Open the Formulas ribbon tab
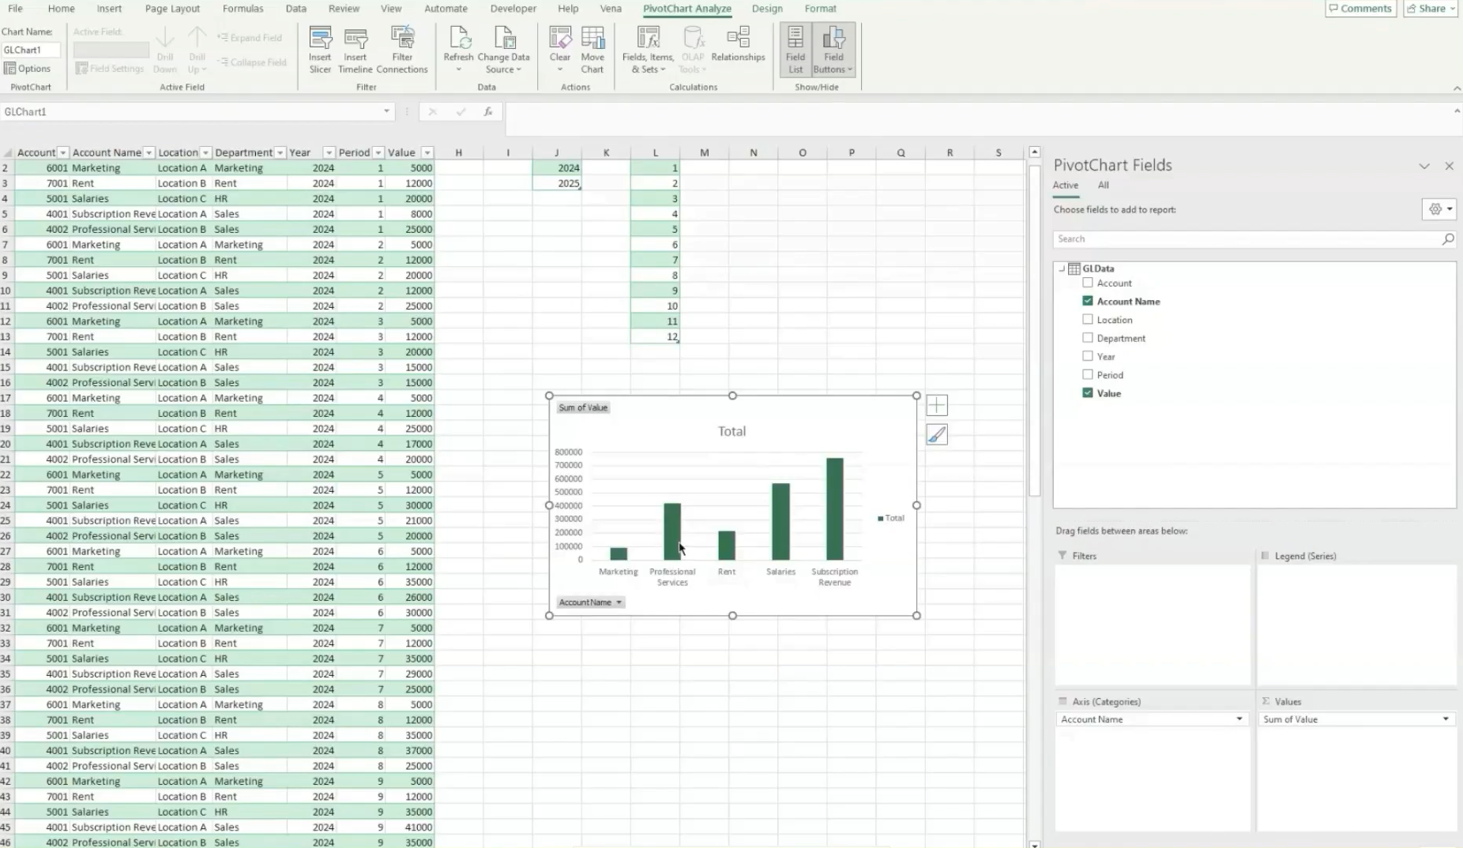 pos(243,9)
